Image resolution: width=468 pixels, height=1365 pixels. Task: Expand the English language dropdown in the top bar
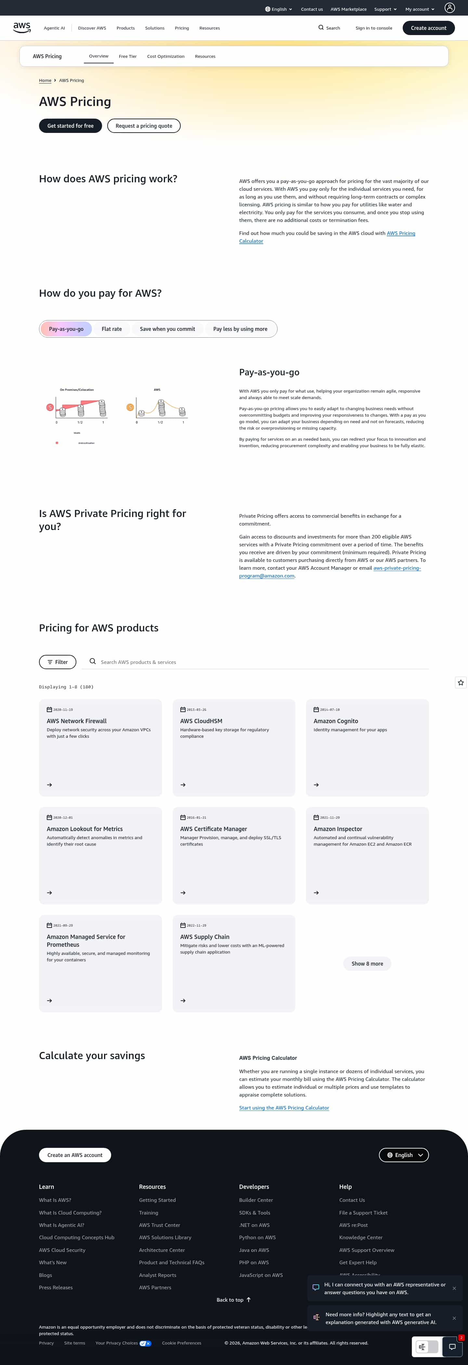279,9
